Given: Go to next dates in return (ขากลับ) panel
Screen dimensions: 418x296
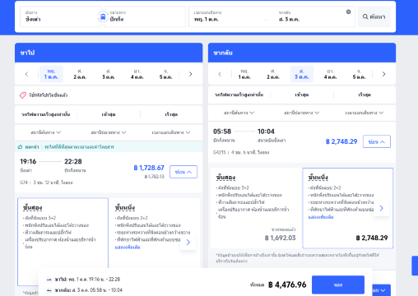Looking at the screenshot, I should (x=383, y=74).
